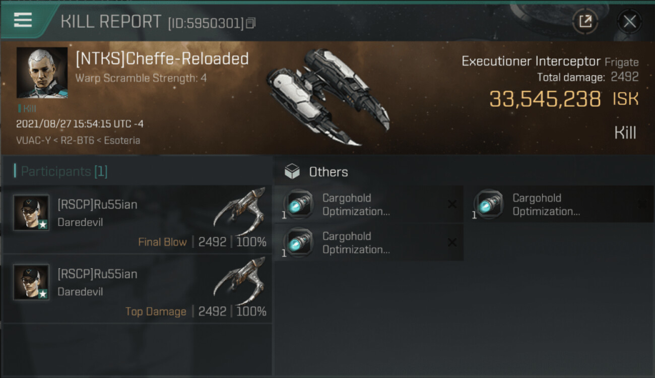The width and height of the screenshot is (655, 378).
Task: Click the Final Blow [RSCP]Ru55ian name
Action: (x=97, y=204)
